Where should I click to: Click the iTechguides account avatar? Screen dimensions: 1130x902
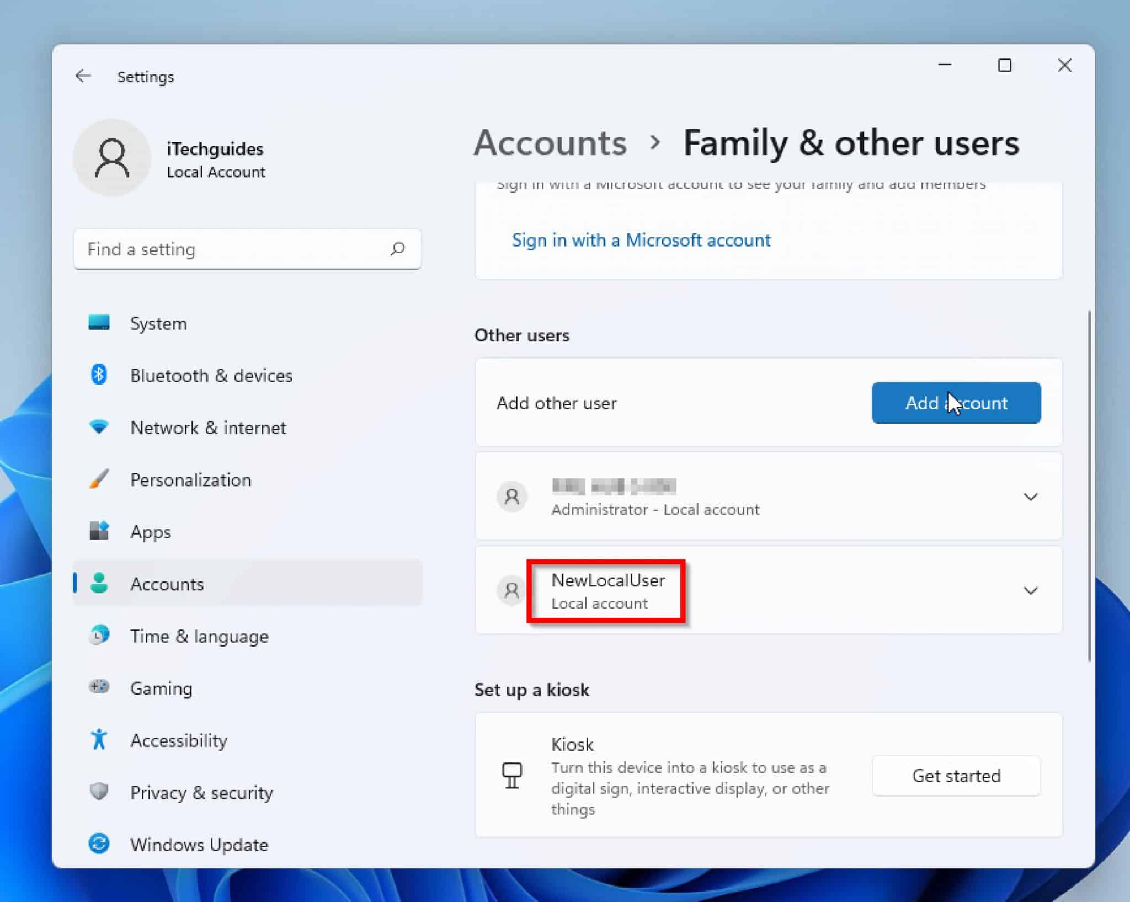(x=113, y=158)
